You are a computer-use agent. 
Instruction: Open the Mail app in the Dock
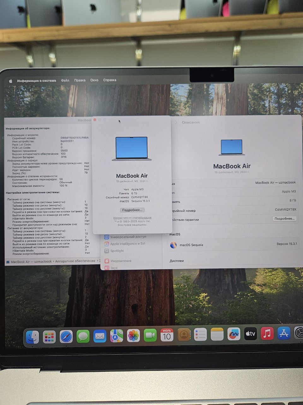tap(100, 336)
